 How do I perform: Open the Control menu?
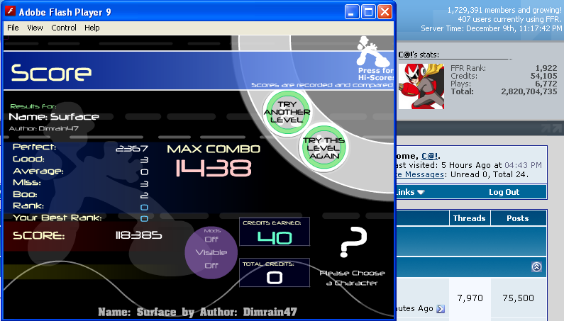coord(64,28)
